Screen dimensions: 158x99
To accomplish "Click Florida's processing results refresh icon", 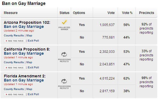I will click(64, 81).
